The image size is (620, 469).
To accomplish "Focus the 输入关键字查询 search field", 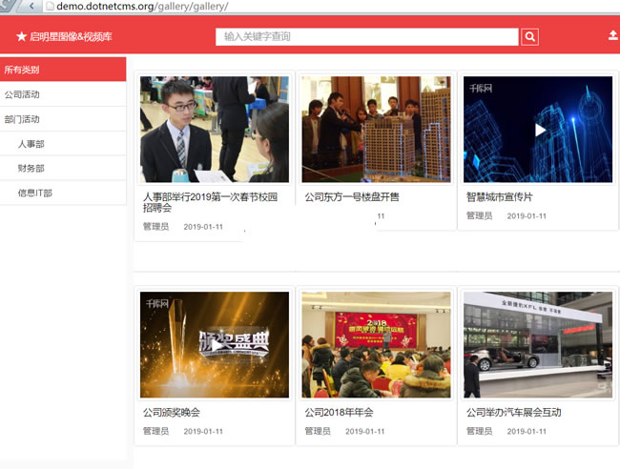I will [367, 37].
